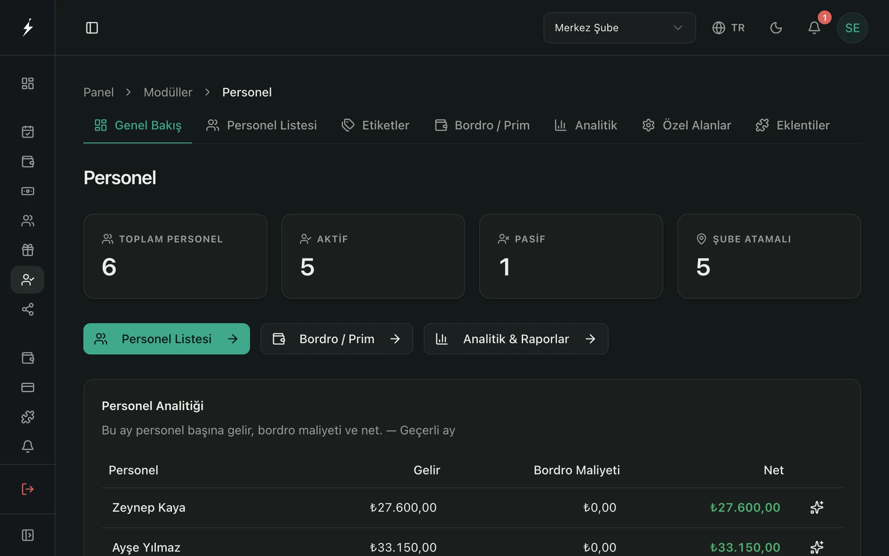Viewport: 889px width, 556px height.
Task: Open notifications bell with red badge
Action: tap(814, 28)
